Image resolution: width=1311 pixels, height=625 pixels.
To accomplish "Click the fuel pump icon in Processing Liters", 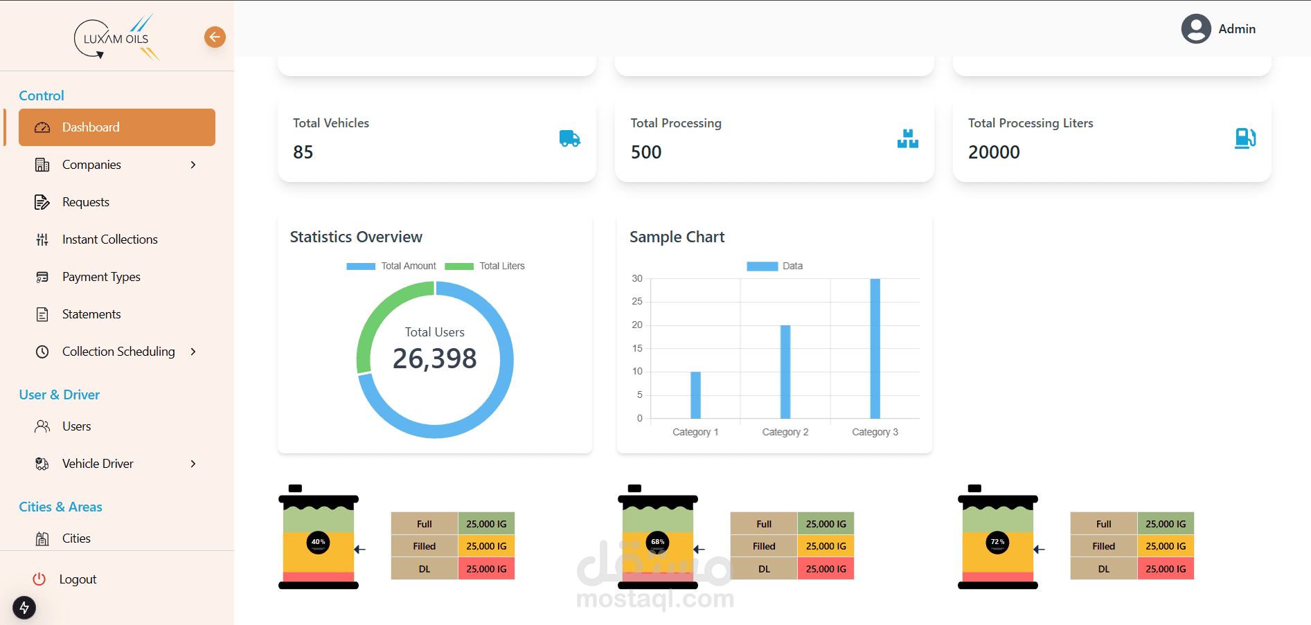I will [x=1245, y=138].
